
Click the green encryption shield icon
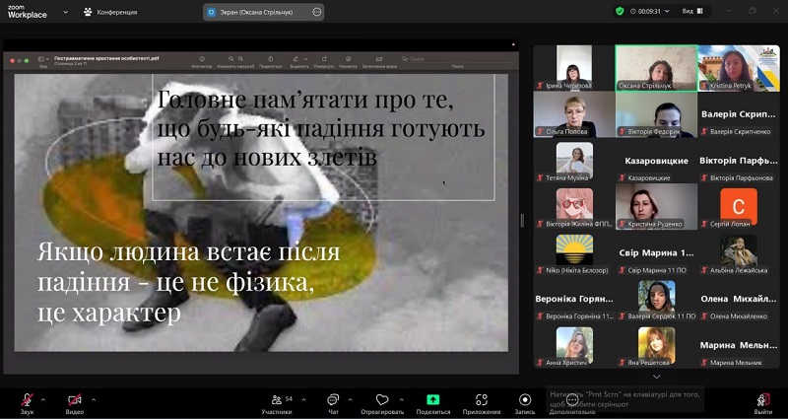click(x=620, y=11)
